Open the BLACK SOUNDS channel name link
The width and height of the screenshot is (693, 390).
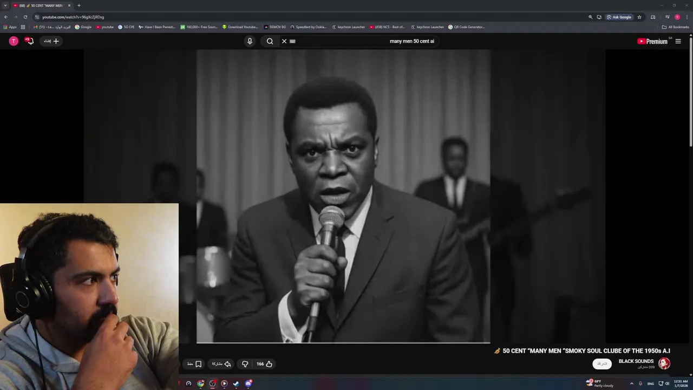(636, 361)
